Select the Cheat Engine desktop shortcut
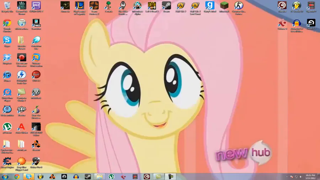The width and height of the screenshot is (320, 180). pyautogui.click(x=7, y=163)
